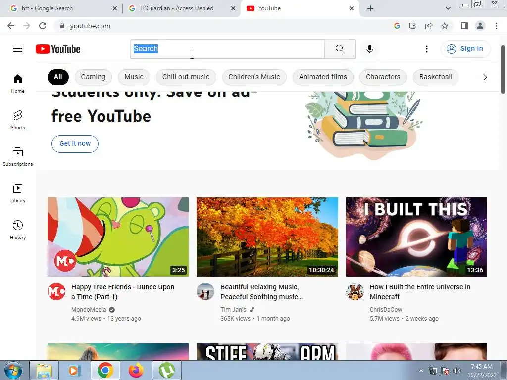The width and height of the screenshot is (507, 380).
Task: Click browser forward arrow
Action: coord(27,26)
